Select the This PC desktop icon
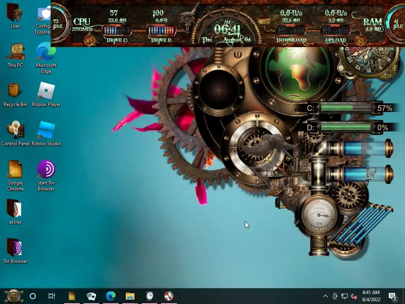 [x=15, y=55]
